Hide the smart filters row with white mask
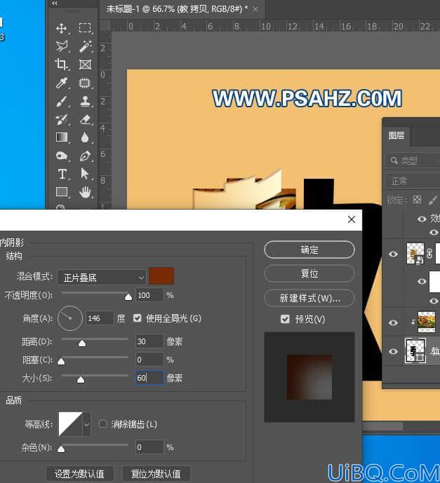The image size is (440, 483). [x=422, y=281]
